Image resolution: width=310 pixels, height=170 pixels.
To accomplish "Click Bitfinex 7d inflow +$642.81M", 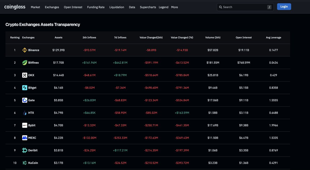I will coord(120,63).
